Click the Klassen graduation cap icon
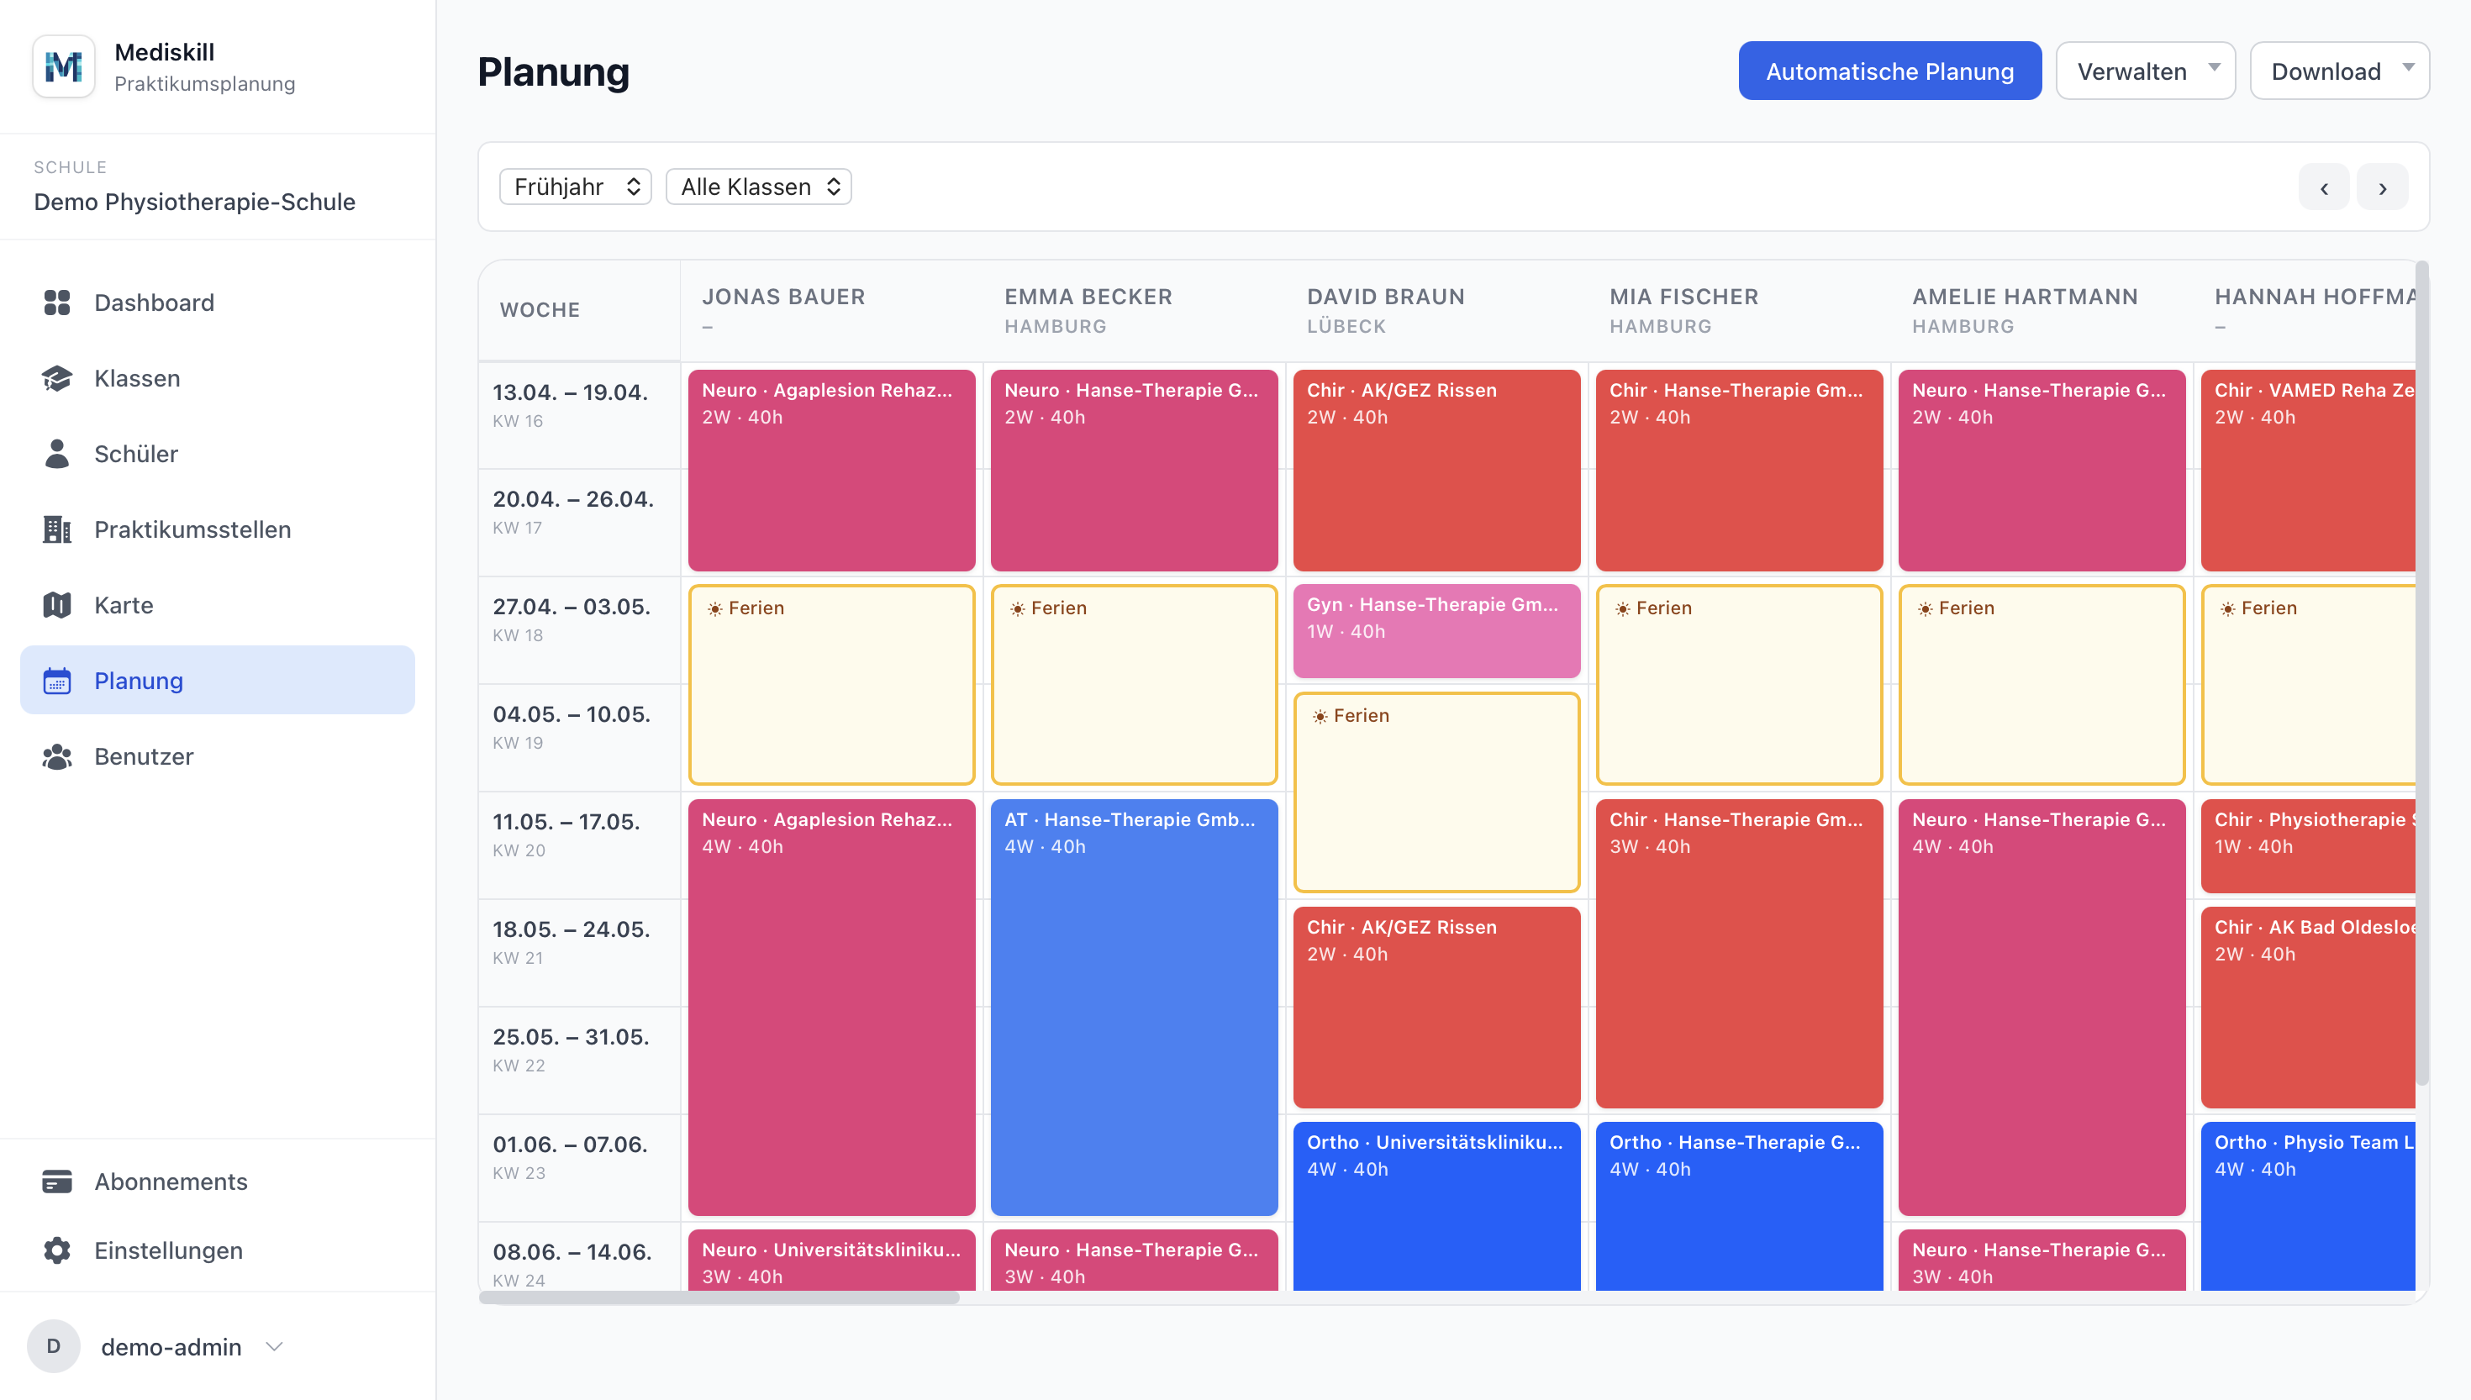The height and width of the screenshot is (1400, 2471). click(56, 378)
